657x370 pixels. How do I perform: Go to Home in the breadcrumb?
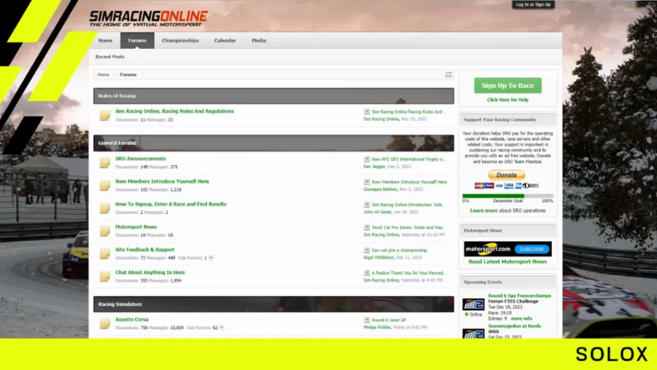point(103,75)
